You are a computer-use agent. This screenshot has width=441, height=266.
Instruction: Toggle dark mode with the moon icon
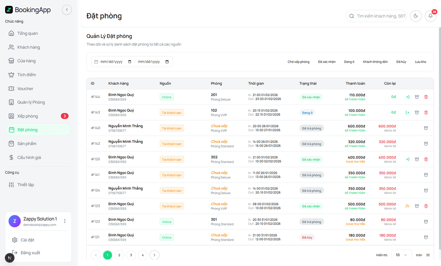pos(416,16)
